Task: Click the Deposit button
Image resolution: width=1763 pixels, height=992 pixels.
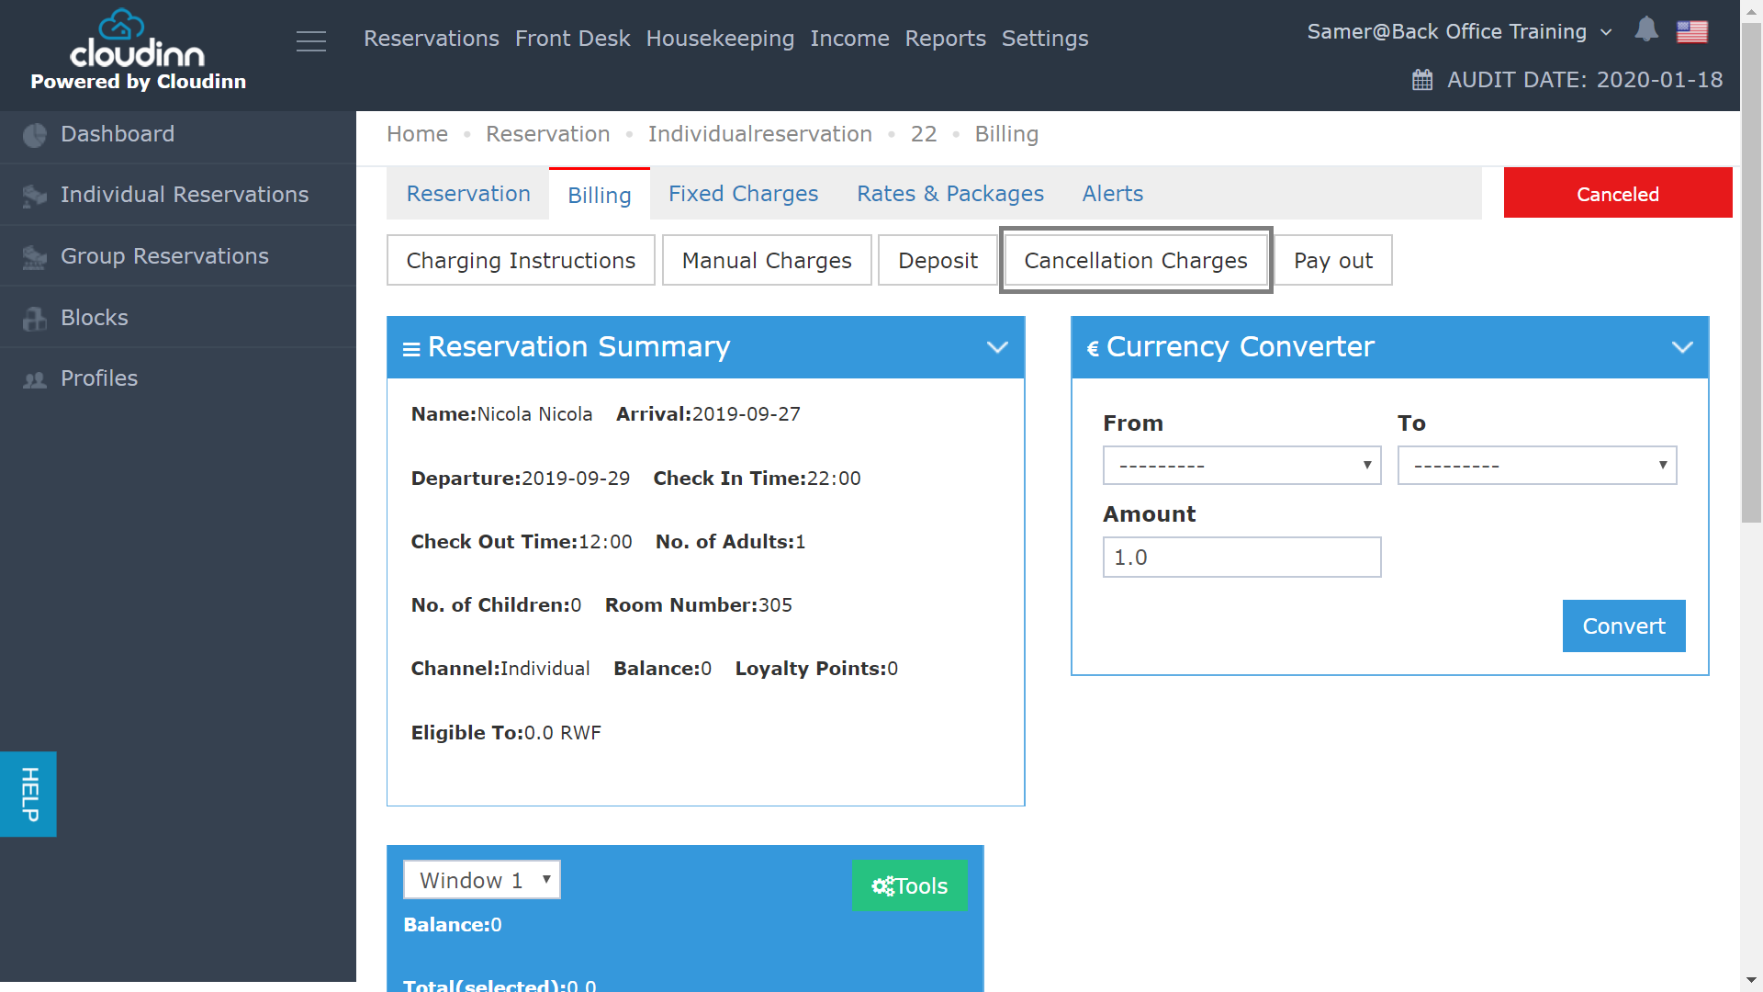Action: pos(938,261)
